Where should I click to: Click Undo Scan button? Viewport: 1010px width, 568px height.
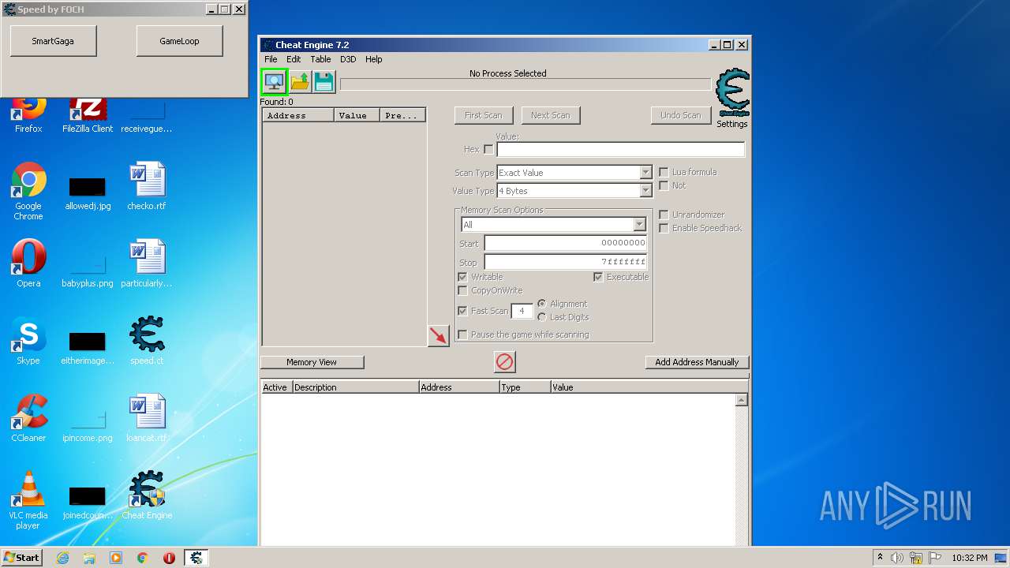[x=680, y=115]
